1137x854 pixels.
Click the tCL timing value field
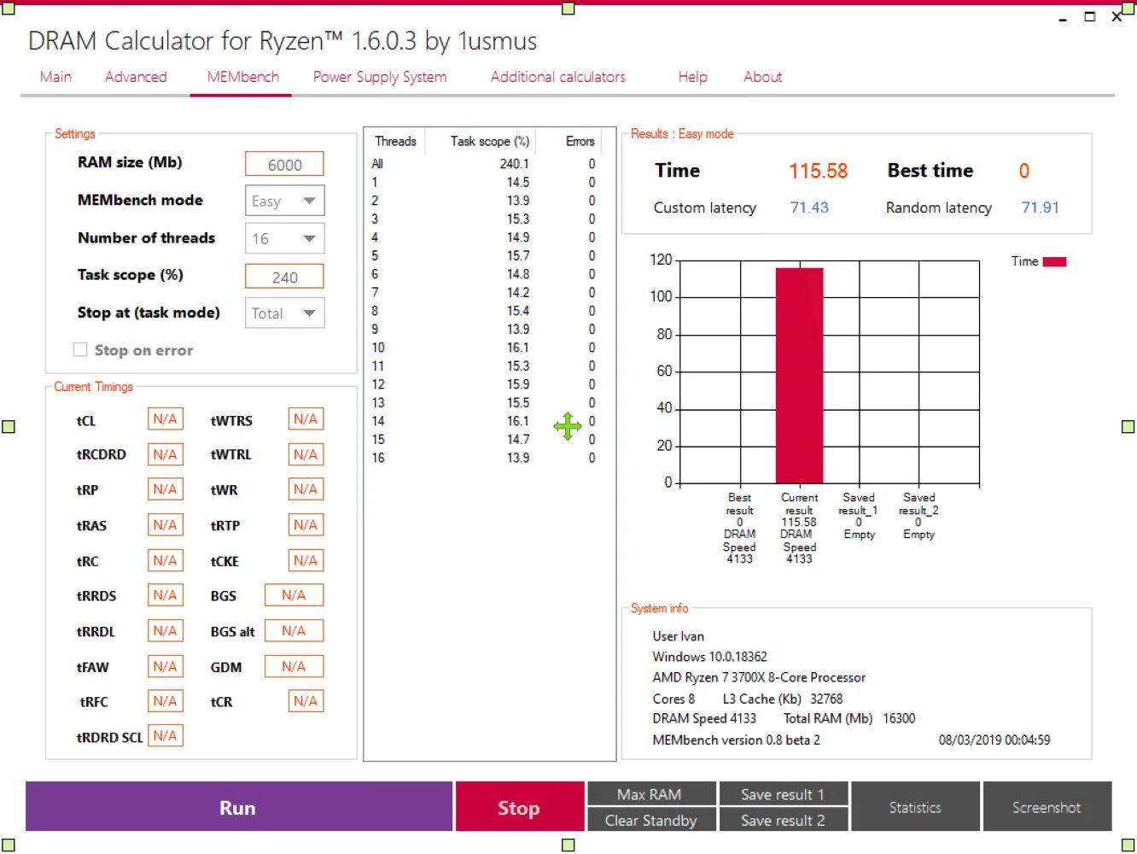[166, 419]
